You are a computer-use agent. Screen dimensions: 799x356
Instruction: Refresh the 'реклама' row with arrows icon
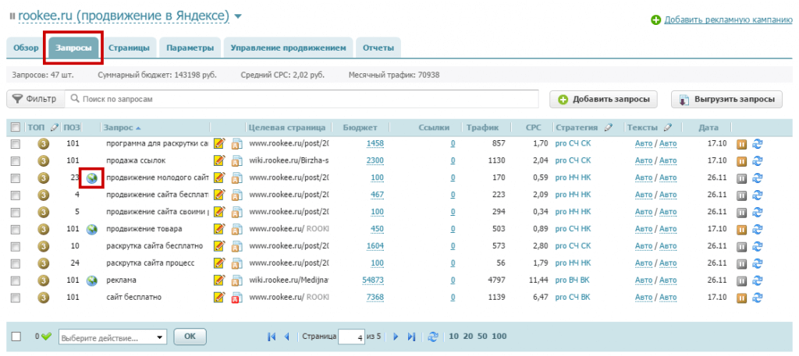758,280
